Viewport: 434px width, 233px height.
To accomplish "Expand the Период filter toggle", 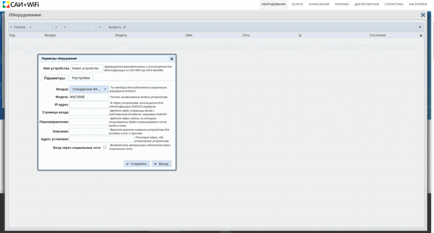I will [x=17, y=27].
